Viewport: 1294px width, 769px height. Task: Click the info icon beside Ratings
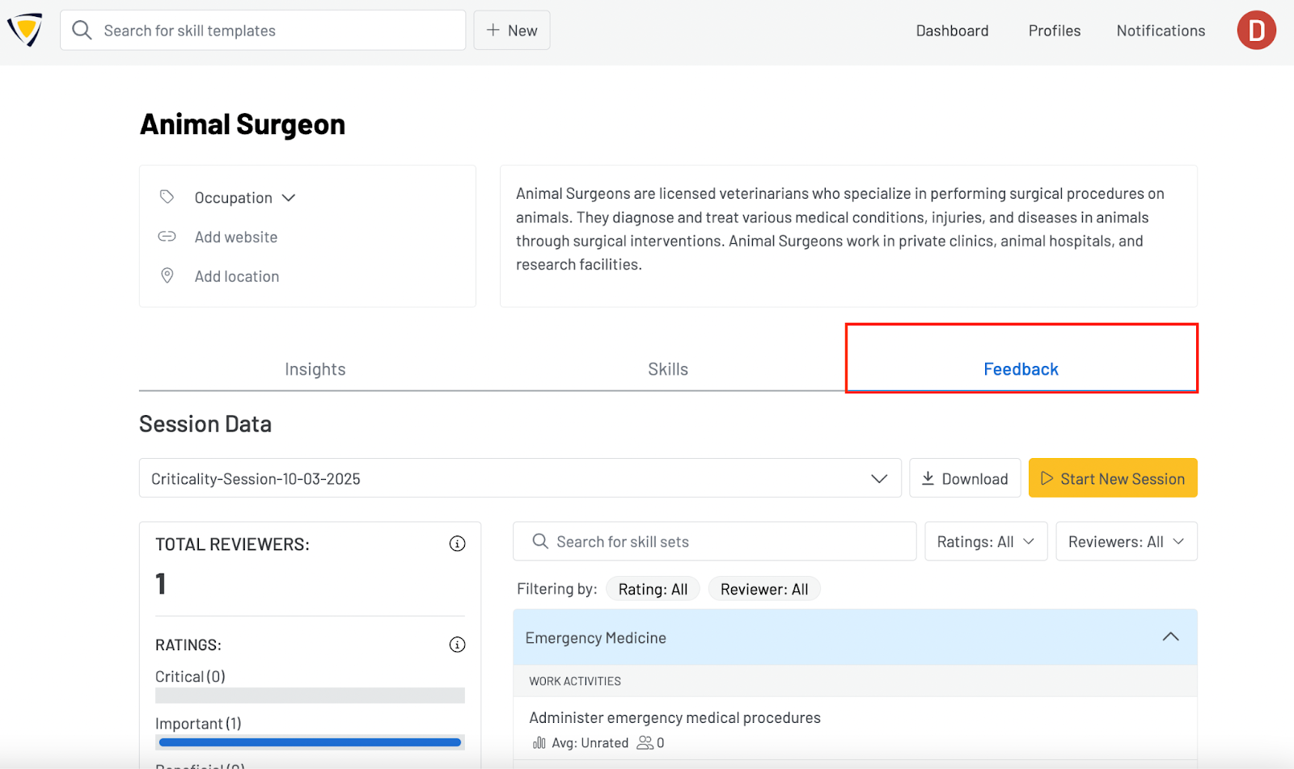tap(457, 645)
